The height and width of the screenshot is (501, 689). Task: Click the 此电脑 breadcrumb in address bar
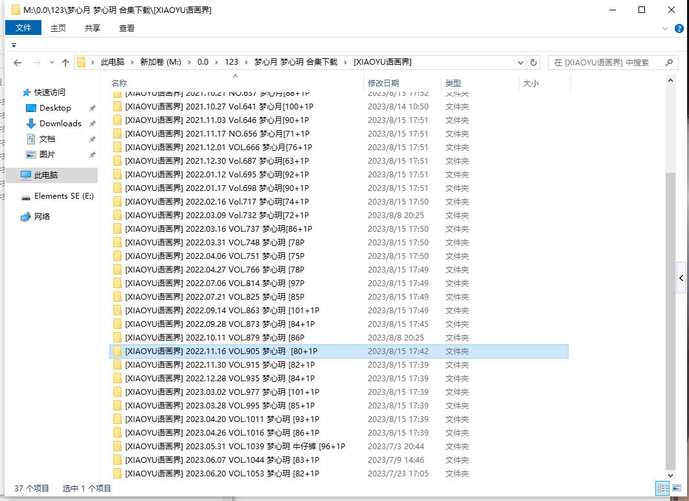click(x=113, y=62)
